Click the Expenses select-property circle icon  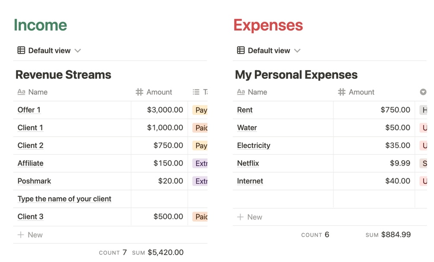click(423, 92)
